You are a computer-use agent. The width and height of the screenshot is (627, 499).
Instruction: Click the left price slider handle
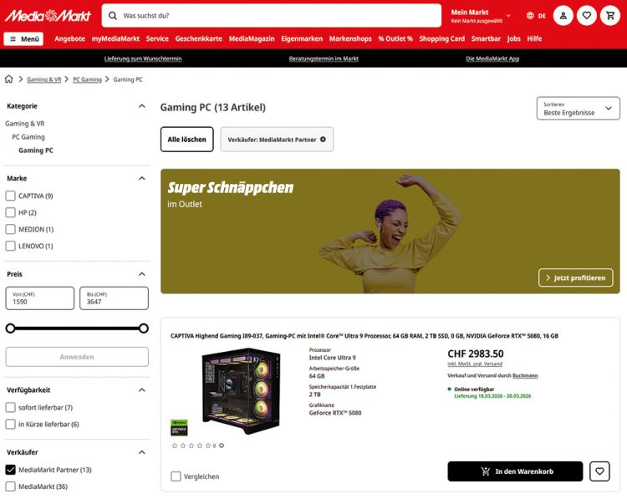pos(10,328)
